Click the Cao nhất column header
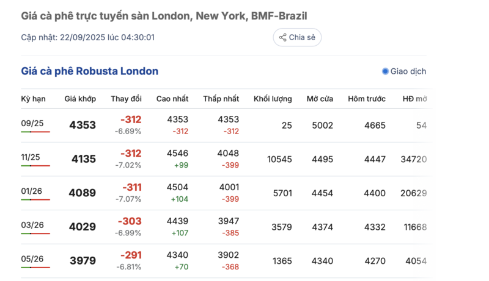Viewport: 489px width, 281px height. [x=172, y=99]
